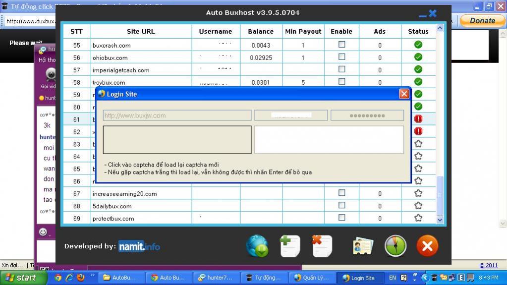Select the 0.02925 balance cell
Image resolution: width=507 pixels, height=285 pixels.
click(x=261, y=57)
